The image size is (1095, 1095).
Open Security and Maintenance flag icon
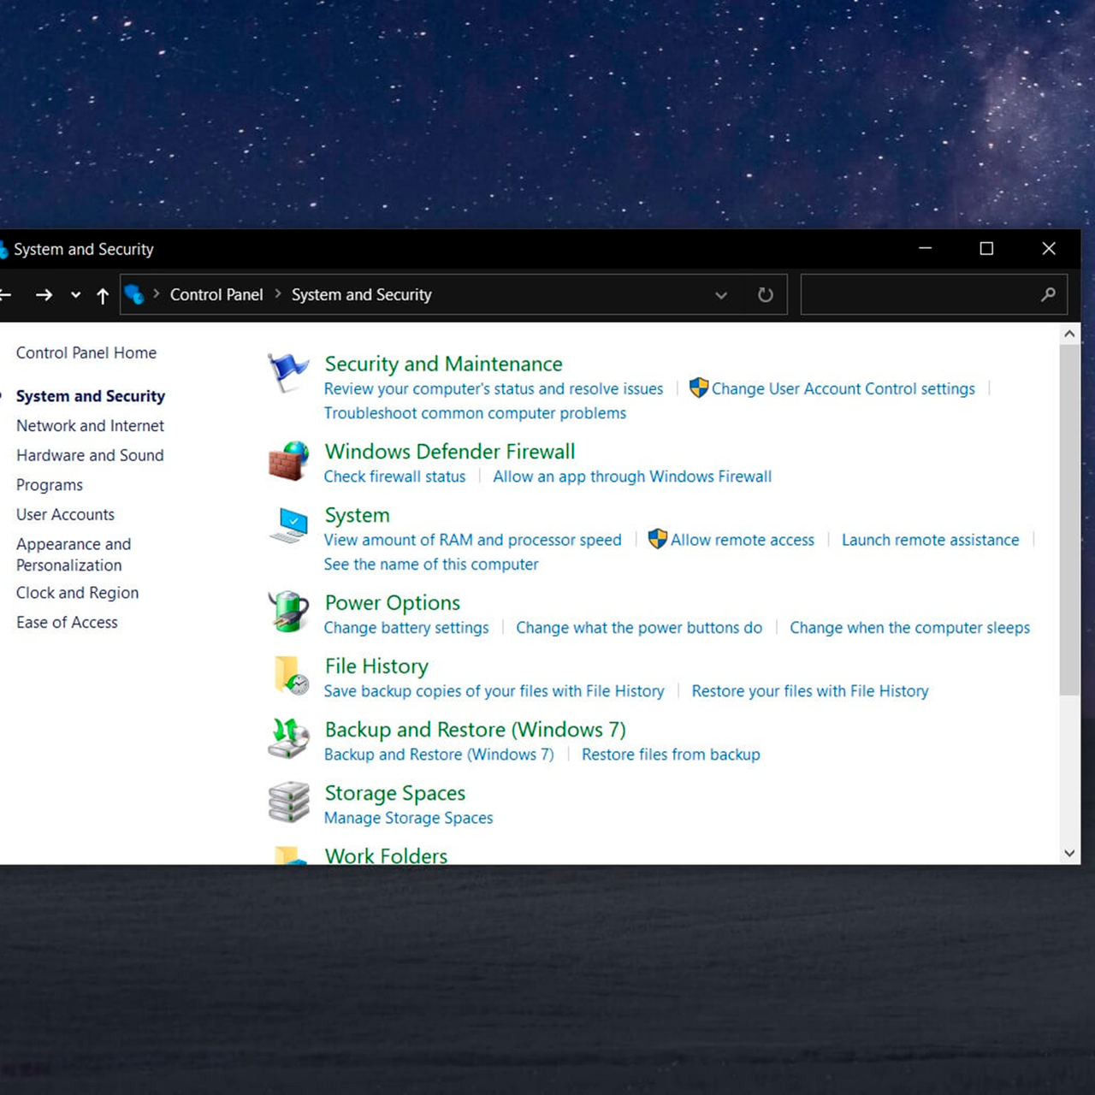[287, 373]
